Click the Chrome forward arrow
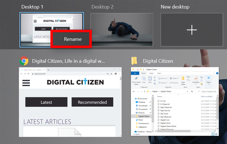 [x=25, y=74]
